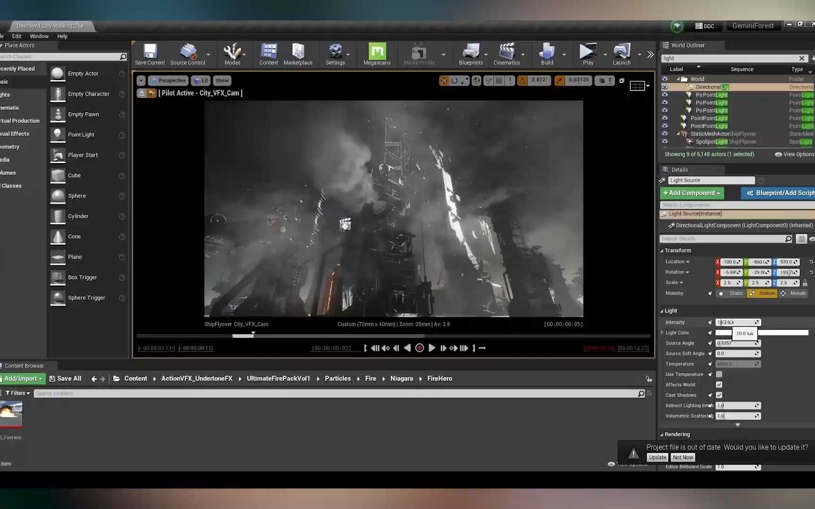
Task: Open the Add Component dropdown
Action: 692,193
